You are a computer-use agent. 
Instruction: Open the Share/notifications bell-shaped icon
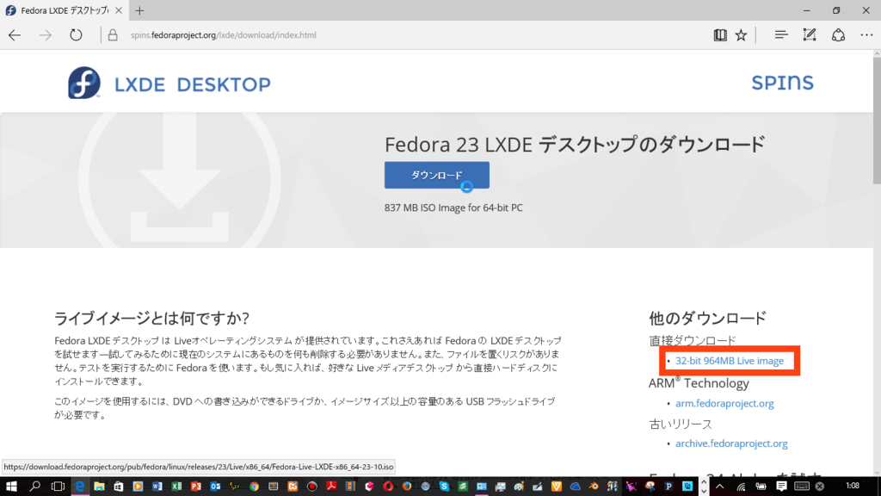pos(838,34)
